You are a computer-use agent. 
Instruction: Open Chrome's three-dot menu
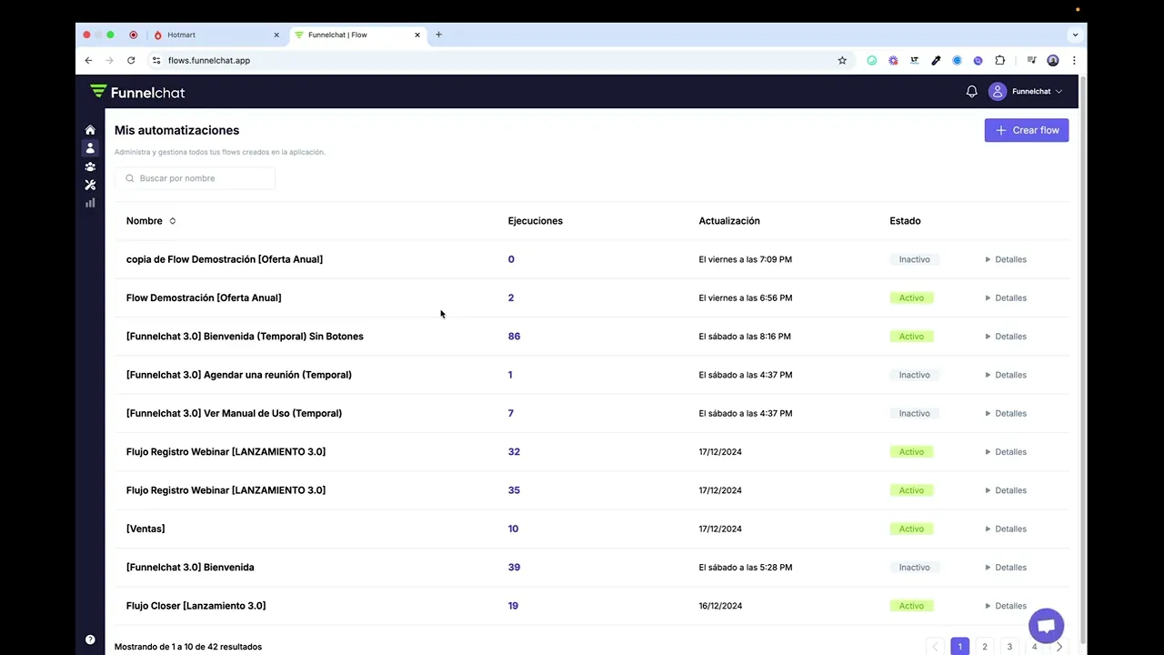(1074, 60)
